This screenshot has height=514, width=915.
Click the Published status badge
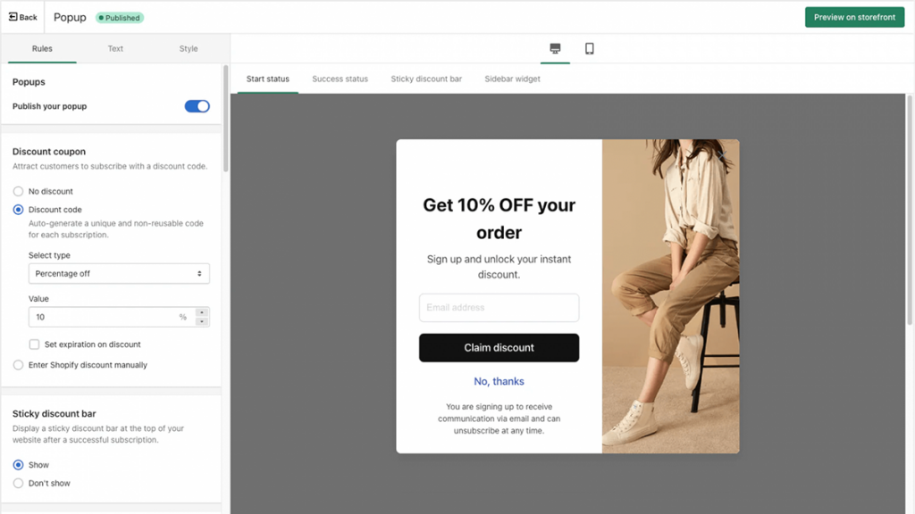click(x=119, y=17)
